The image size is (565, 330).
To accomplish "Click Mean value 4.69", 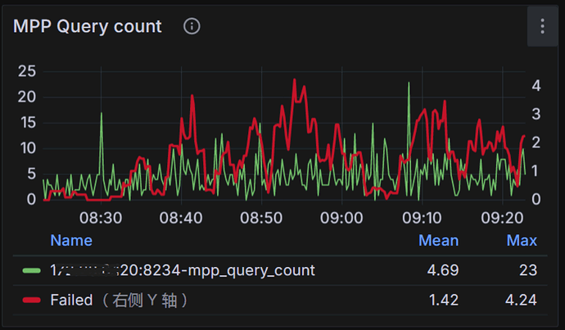I will [x=443, y=270].
